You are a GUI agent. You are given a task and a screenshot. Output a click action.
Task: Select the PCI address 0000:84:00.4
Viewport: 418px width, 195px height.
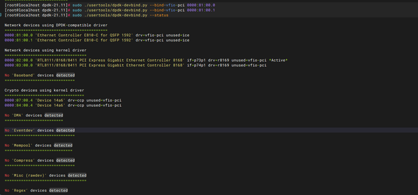tap(19, 106)
